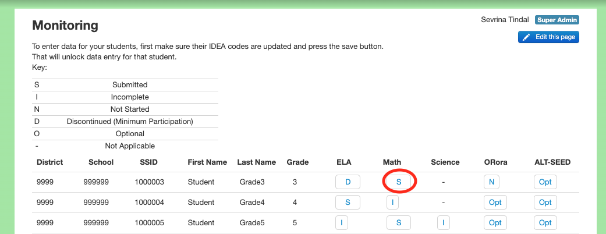Open Science status I for Grade5 student

pos(443,223)
